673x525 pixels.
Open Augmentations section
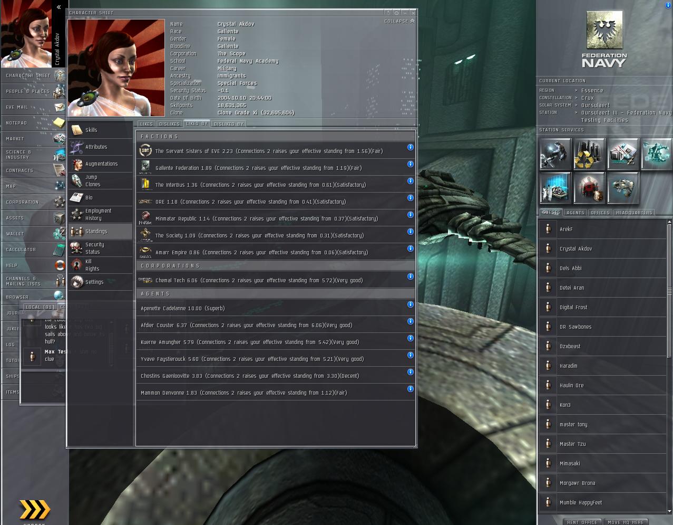100,164
